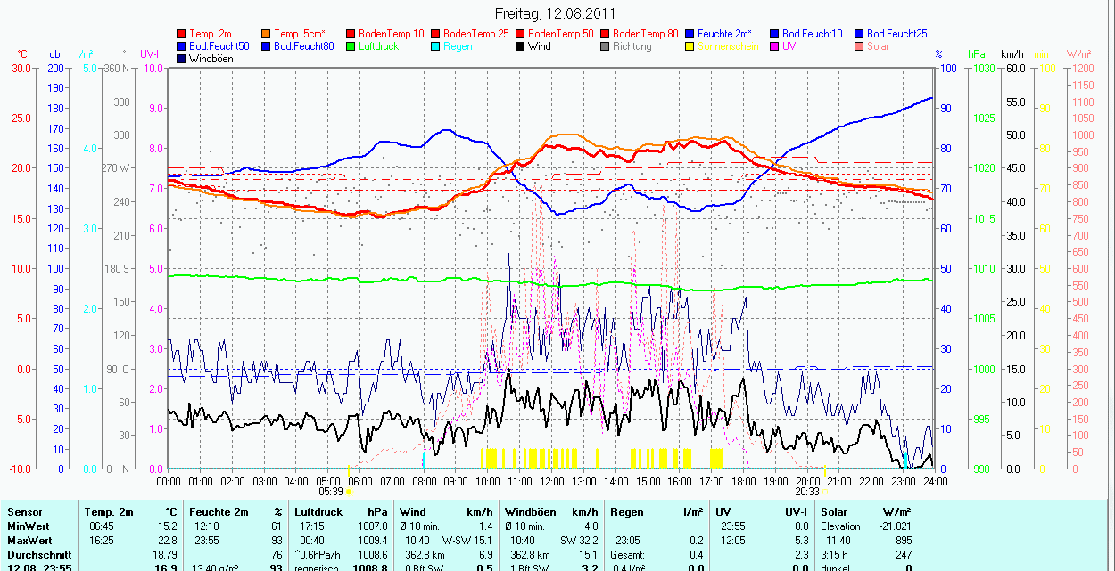Click the maximum gust value SW 32.2

(579, 541)
